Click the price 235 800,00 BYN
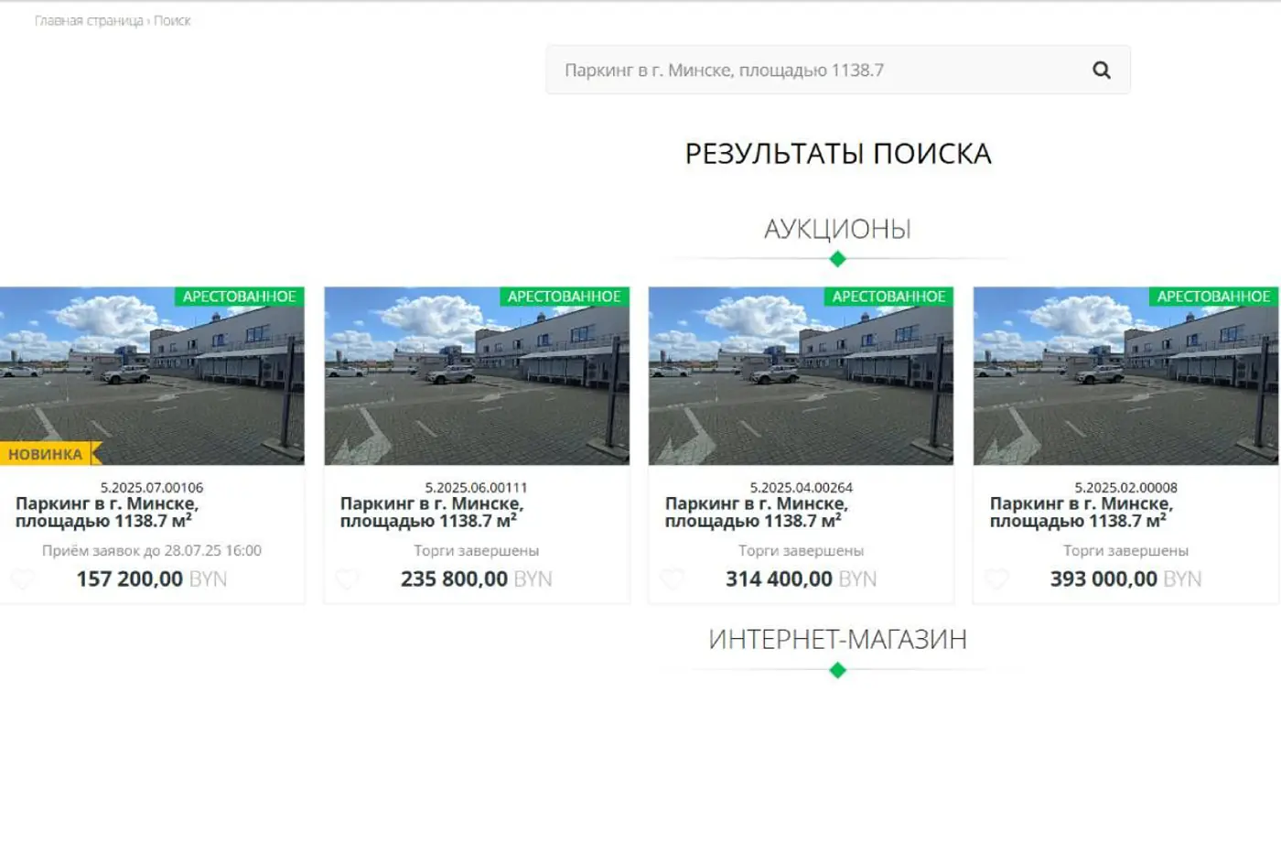 [x=477, y=579]
